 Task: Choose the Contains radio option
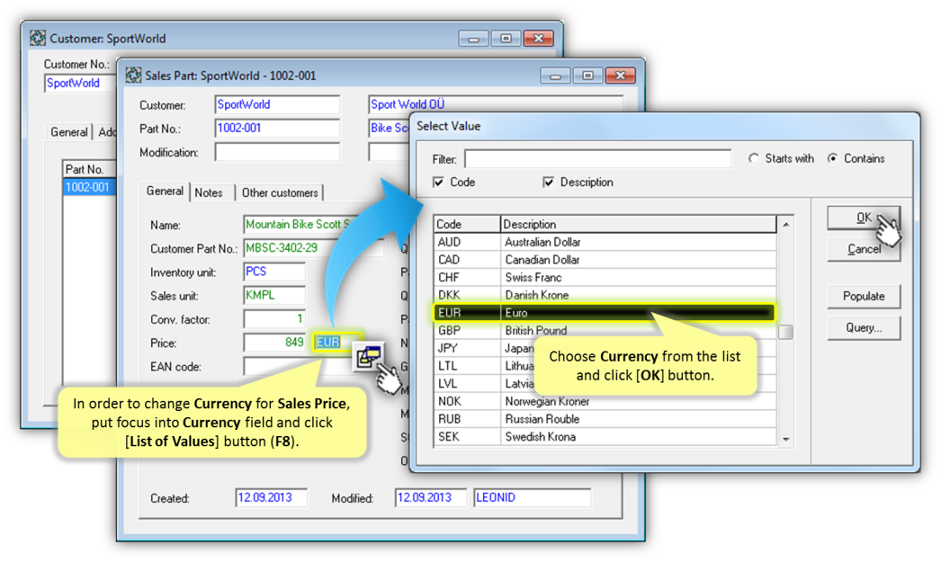832,158
